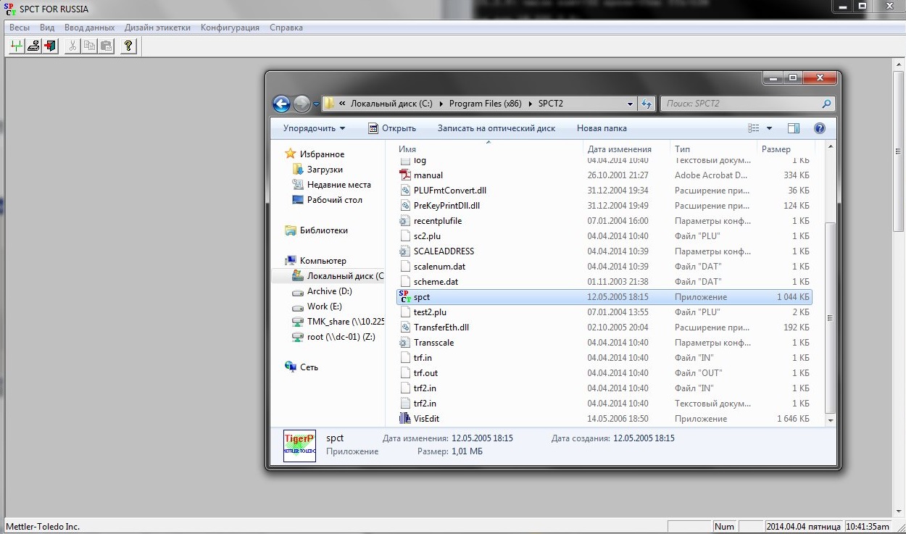Click the green crosshair toolbar icon
Viewport: 906px width, 534px height.
pyautogui.click(x=17, y=46)
